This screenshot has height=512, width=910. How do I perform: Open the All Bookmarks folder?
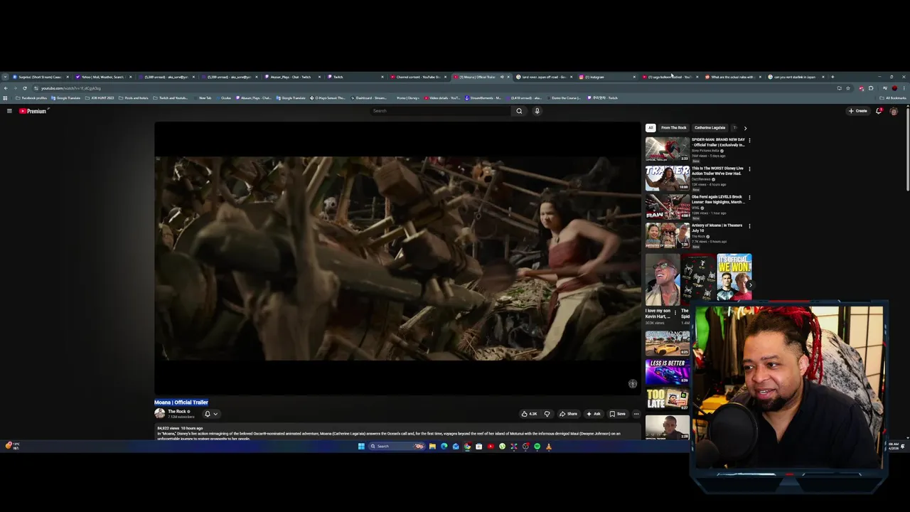point(894,98)
